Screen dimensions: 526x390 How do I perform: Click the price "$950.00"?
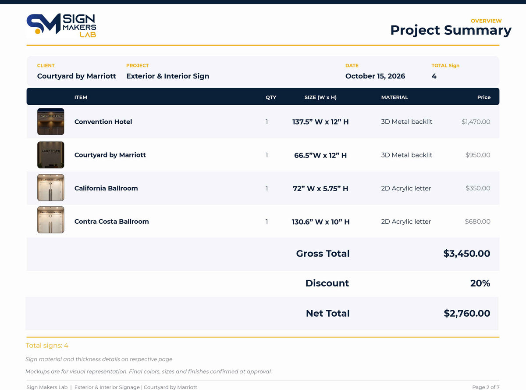point(478,155)
